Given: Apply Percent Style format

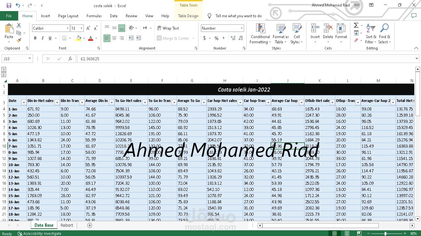Looking at the screenshot, I should pos(217,38).
